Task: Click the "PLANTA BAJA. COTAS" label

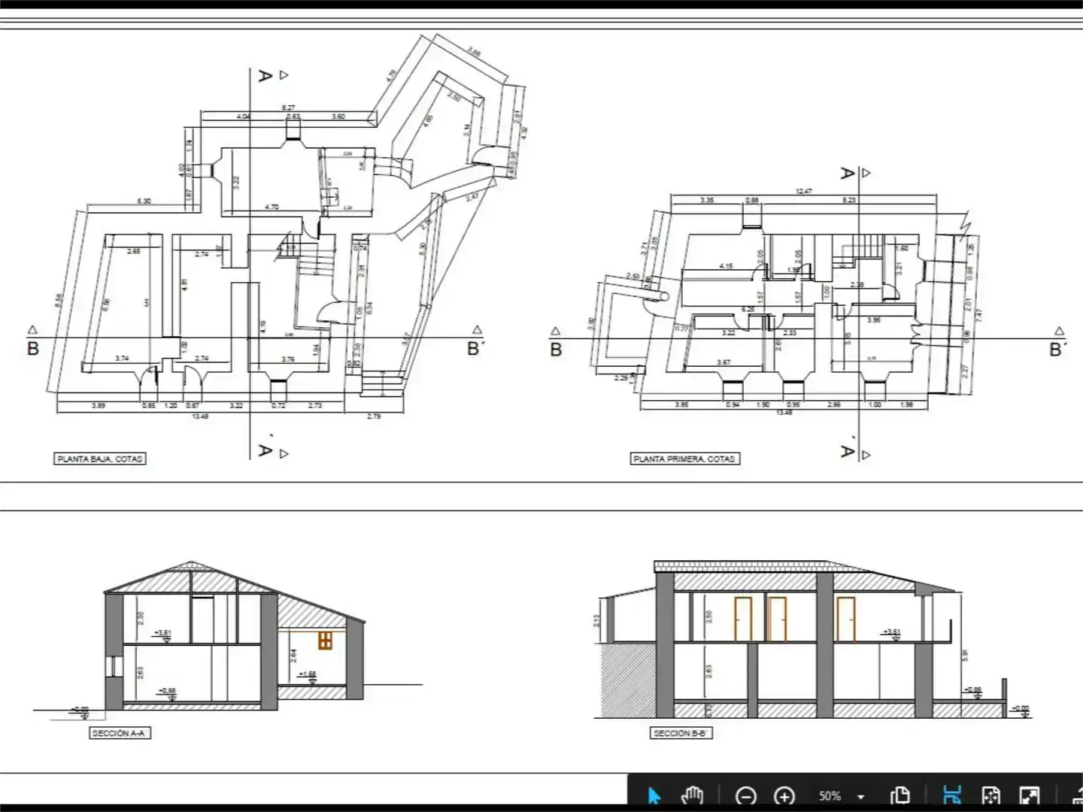Action: click(x=100, y=459)
